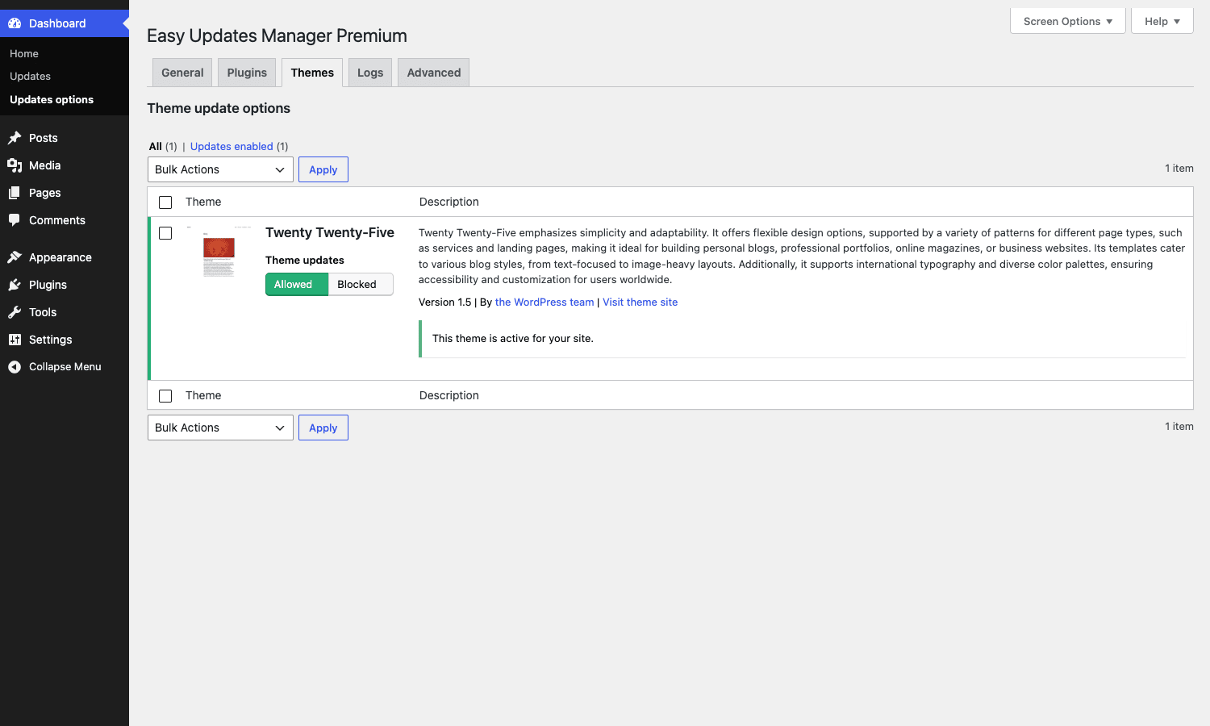Tick the Twenty Twenty-Five theme checkbox
The width and height of the screenshot is (1210, 726).
pos(165,233)
